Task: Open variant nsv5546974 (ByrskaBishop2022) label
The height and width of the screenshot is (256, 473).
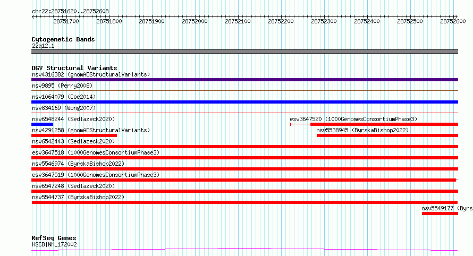Action: pos(78,164)
